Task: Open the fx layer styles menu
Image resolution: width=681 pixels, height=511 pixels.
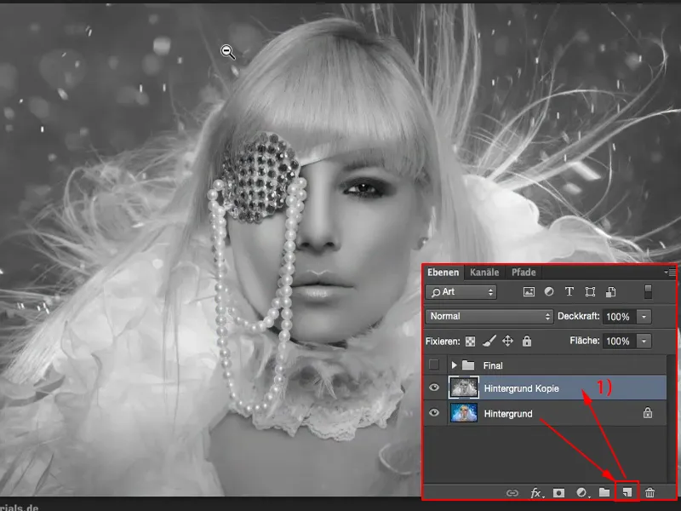Action: 536,493
